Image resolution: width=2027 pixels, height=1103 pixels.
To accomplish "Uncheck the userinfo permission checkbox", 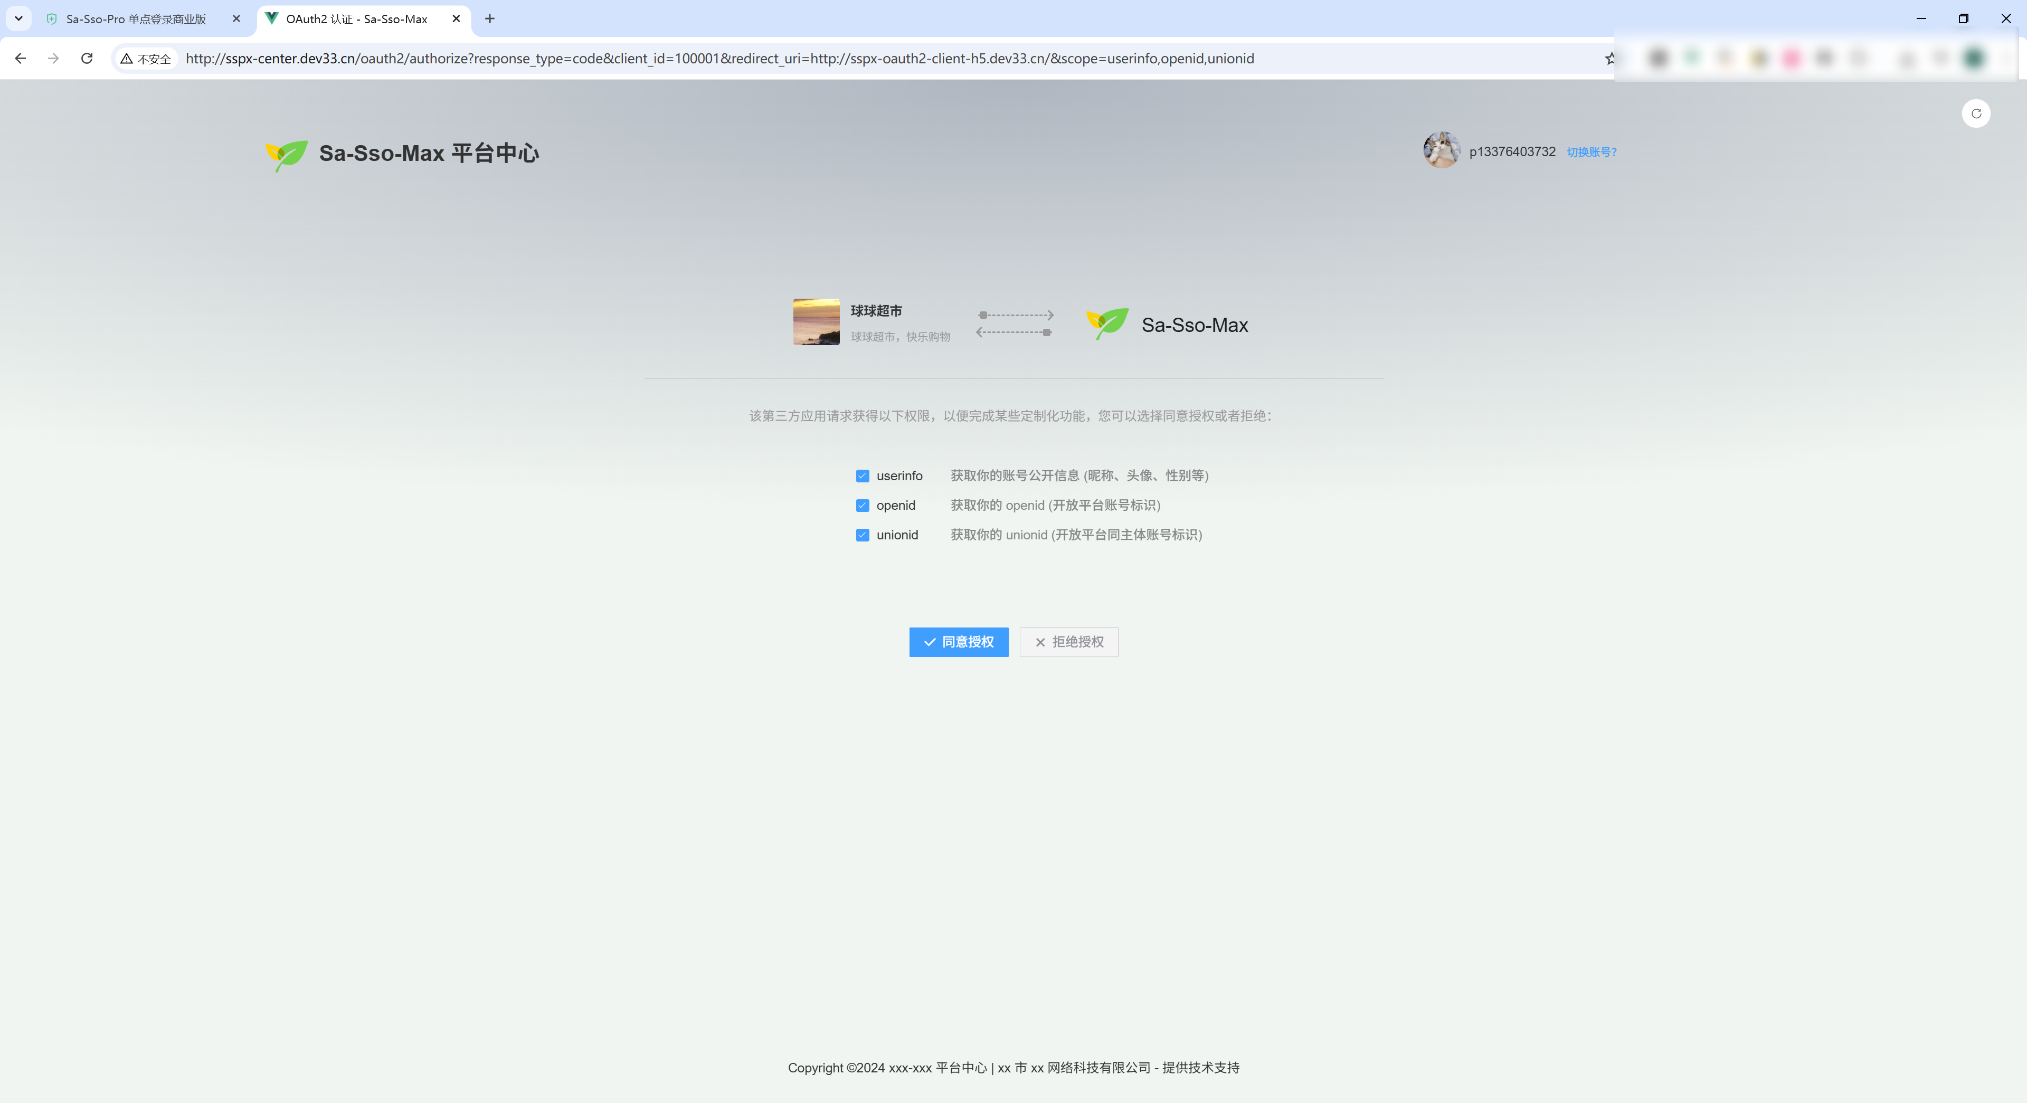I will (x=863, y=476).
